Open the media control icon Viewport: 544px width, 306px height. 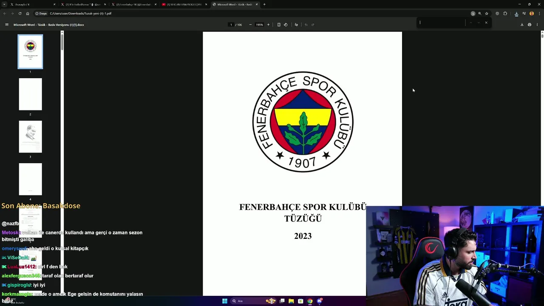point(524,14)
